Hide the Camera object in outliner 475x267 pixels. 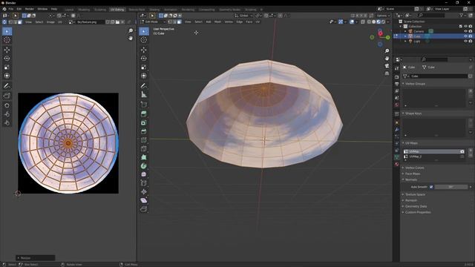coord(465,31)
